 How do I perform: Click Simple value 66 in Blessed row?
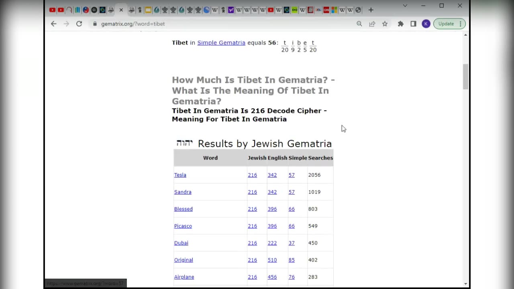[292, 209]
